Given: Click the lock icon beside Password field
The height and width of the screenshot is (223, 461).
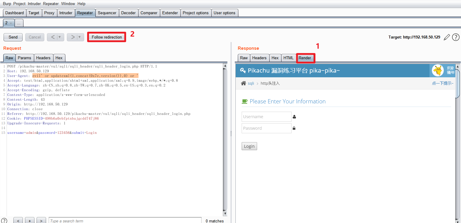Looking at the screenshot, I should (x=294, y=128).
